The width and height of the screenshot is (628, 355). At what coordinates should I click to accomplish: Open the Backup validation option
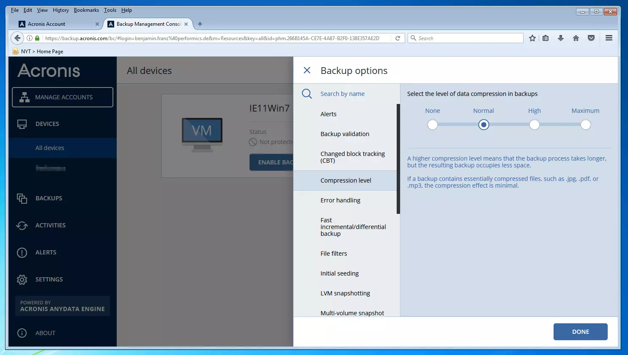point(345,134)
